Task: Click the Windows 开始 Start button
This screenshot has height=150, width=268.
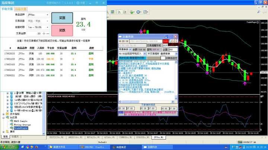Action: (8, 147)
